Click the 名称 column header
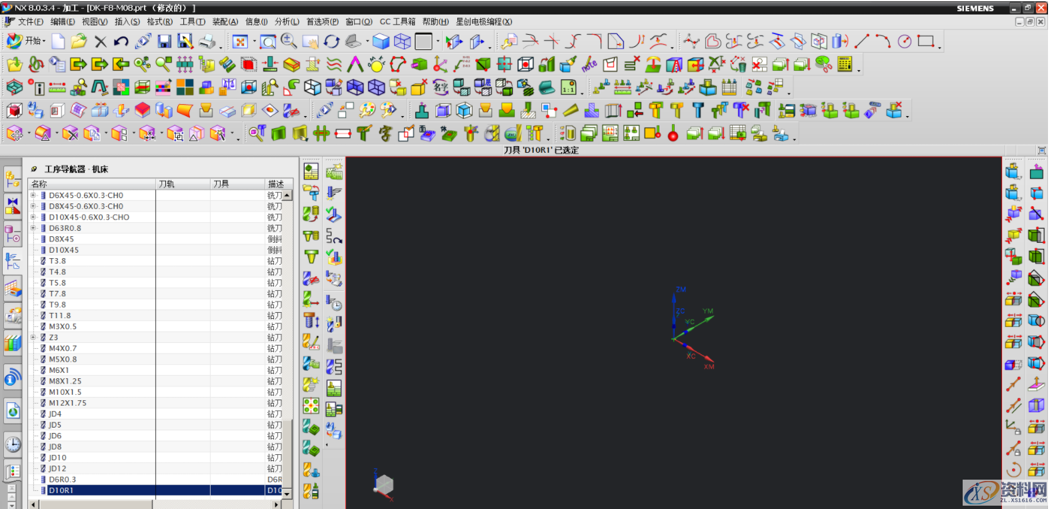 click(92, 183)
